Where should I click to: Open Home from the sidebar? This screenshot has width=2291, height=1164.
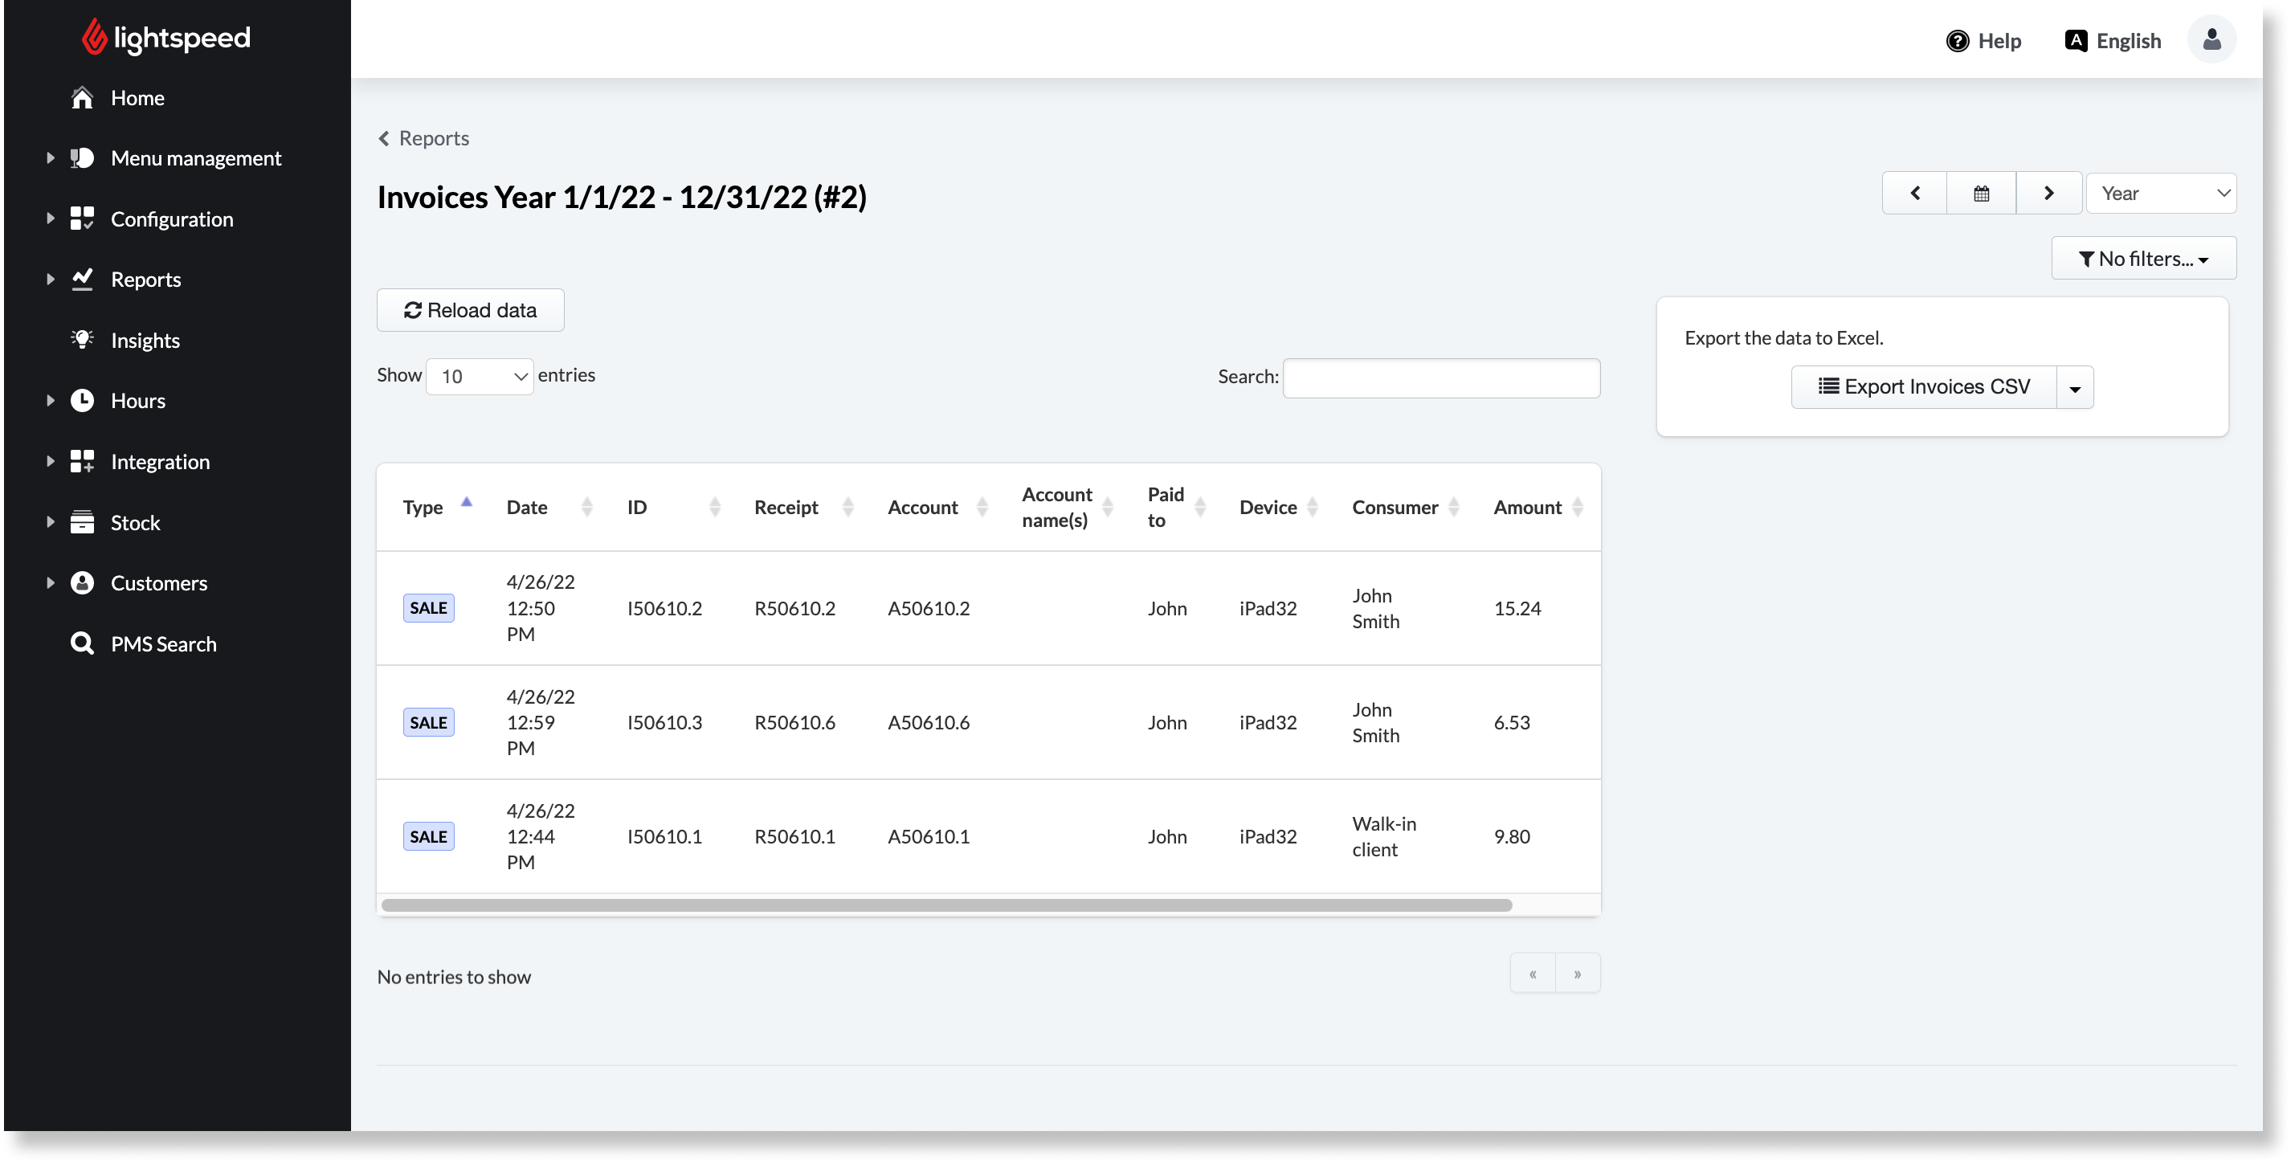137,98
